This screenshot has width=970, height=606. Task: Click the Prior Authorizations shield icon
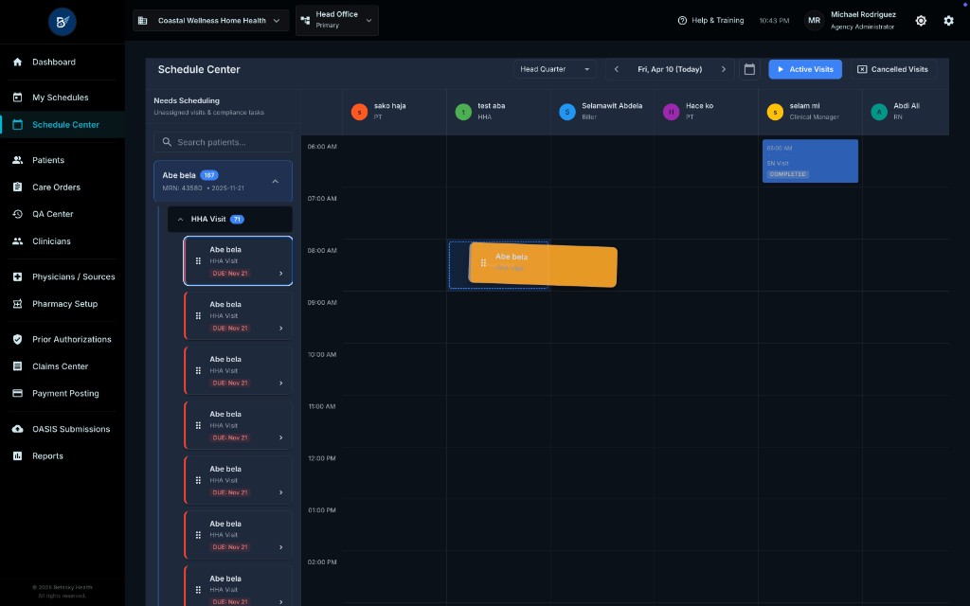17,339
